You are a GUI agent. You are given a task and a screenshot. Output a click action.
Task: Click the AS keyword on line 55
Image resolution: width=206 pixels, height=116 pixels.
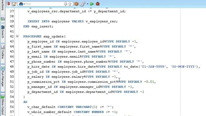pyautogui.click(x=25, y=102)
